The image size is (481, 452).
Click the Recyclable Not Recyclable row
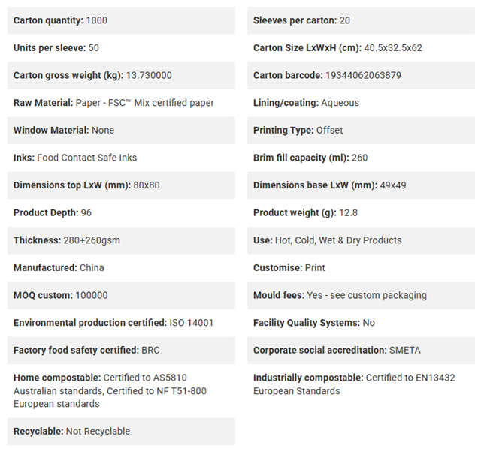pos(121,432)
